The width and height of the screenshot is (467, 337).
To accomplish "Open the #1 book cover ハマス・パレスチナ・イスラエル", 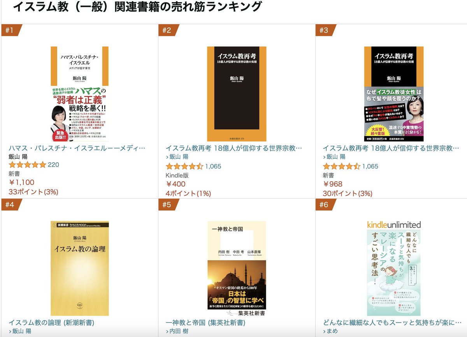I will point(79,94).
